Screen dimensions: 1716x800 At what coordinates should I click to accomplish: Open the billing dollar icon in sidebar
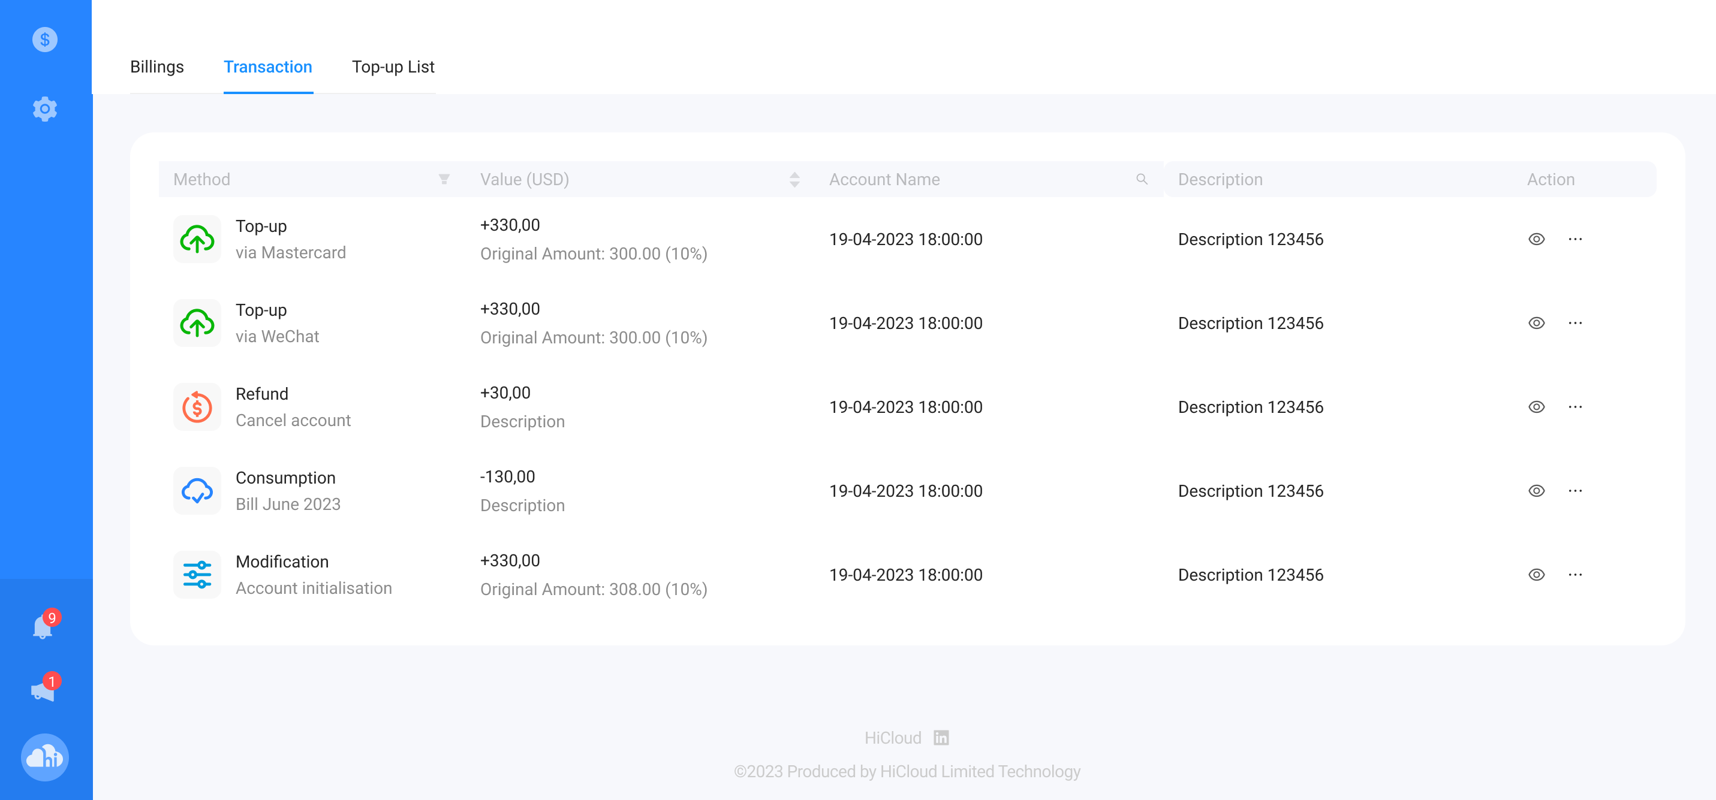tap(44, 40)
